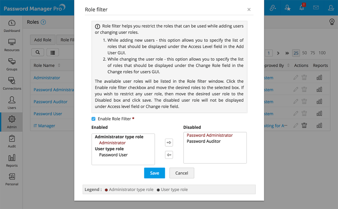This screenshot has height=209, width=338.
Task: Go to the next page with the arrow
Action: tap(278, 53)
